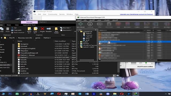Open Word from the taskbar

tap(87, 94)
